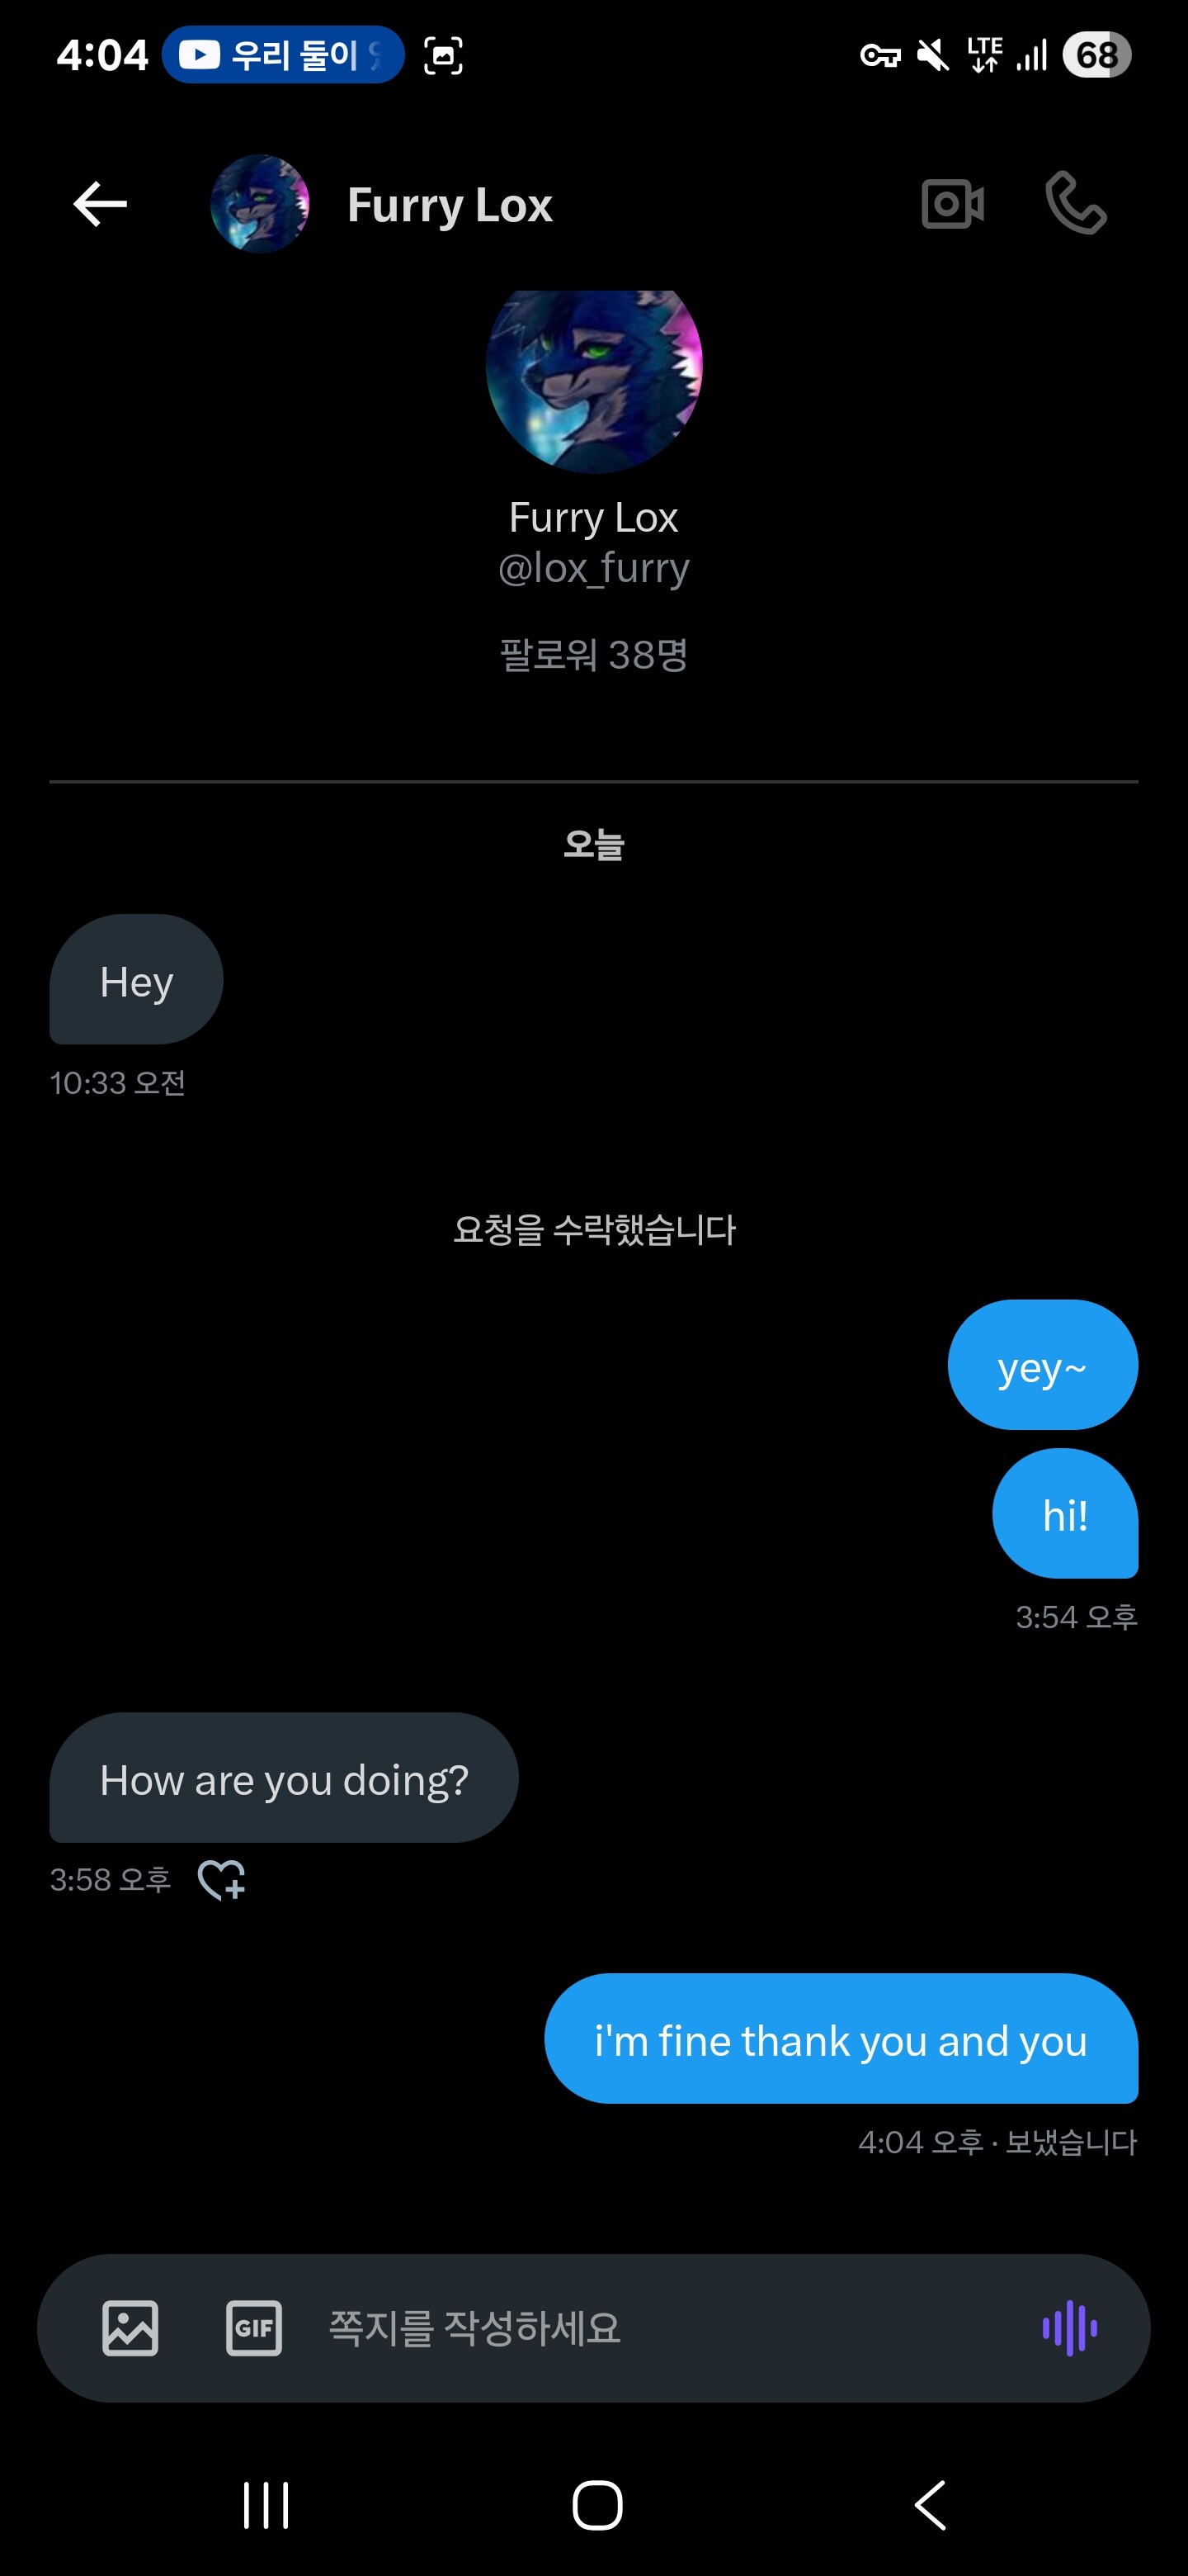Tap the small Furry Lox header avatar

tap(260, 204)
